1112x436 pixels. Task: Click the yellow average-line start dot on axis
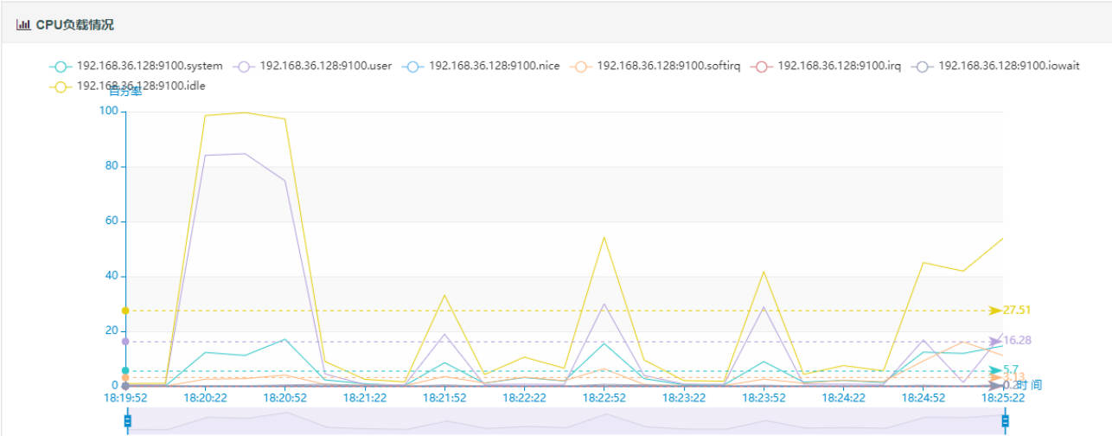125,311
